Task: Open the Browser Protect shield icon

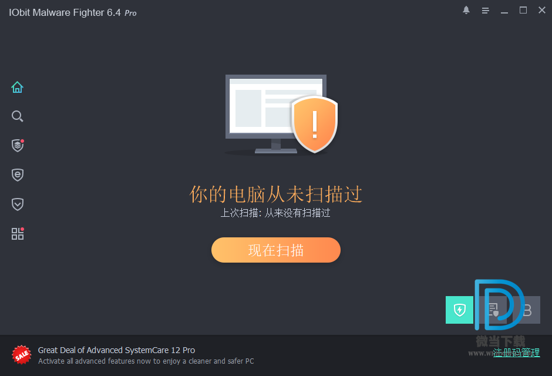Action: click(17, 174)
